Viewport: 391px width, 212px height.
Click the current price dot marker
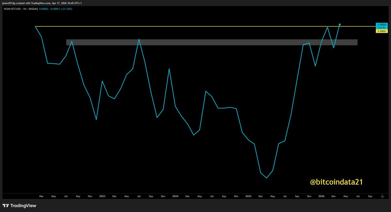340,25
